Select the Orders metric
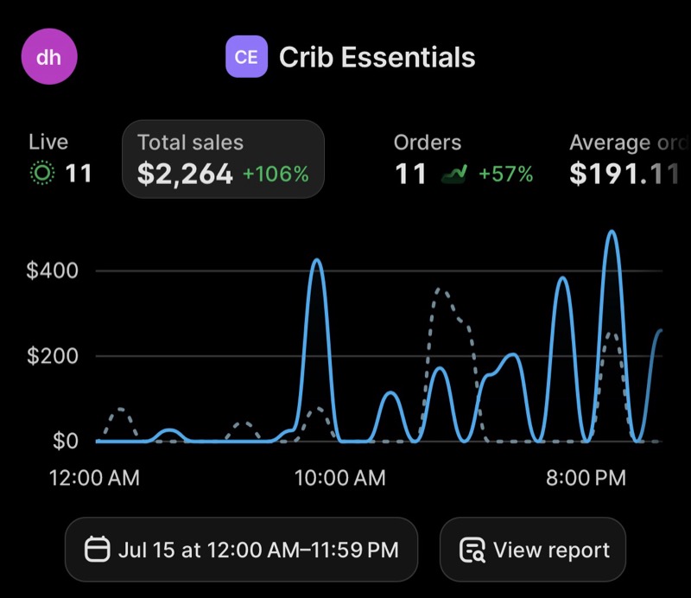This screenshot has height=598, width=691. (x=464, y=159)
